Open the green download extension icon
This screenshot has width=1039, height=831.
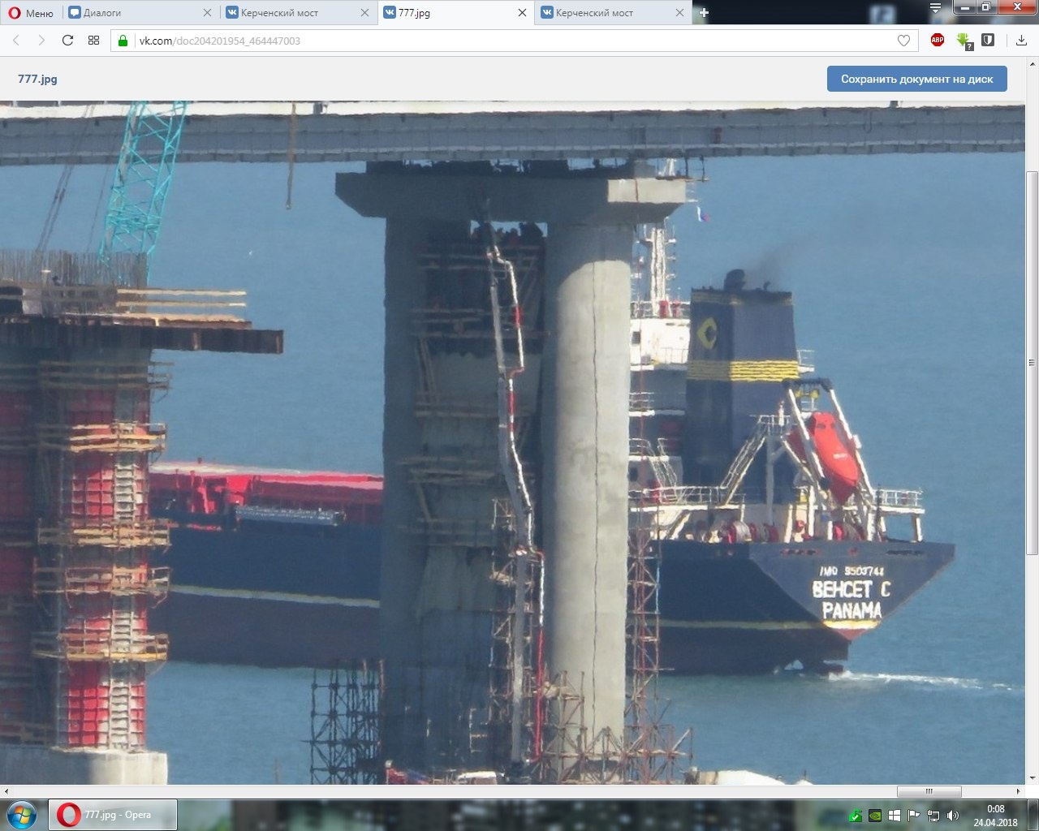pos(964,41)
